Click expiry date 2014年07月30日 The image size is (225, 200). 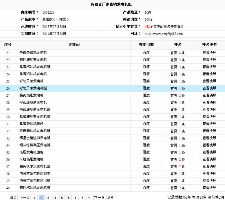coord(54,34)
